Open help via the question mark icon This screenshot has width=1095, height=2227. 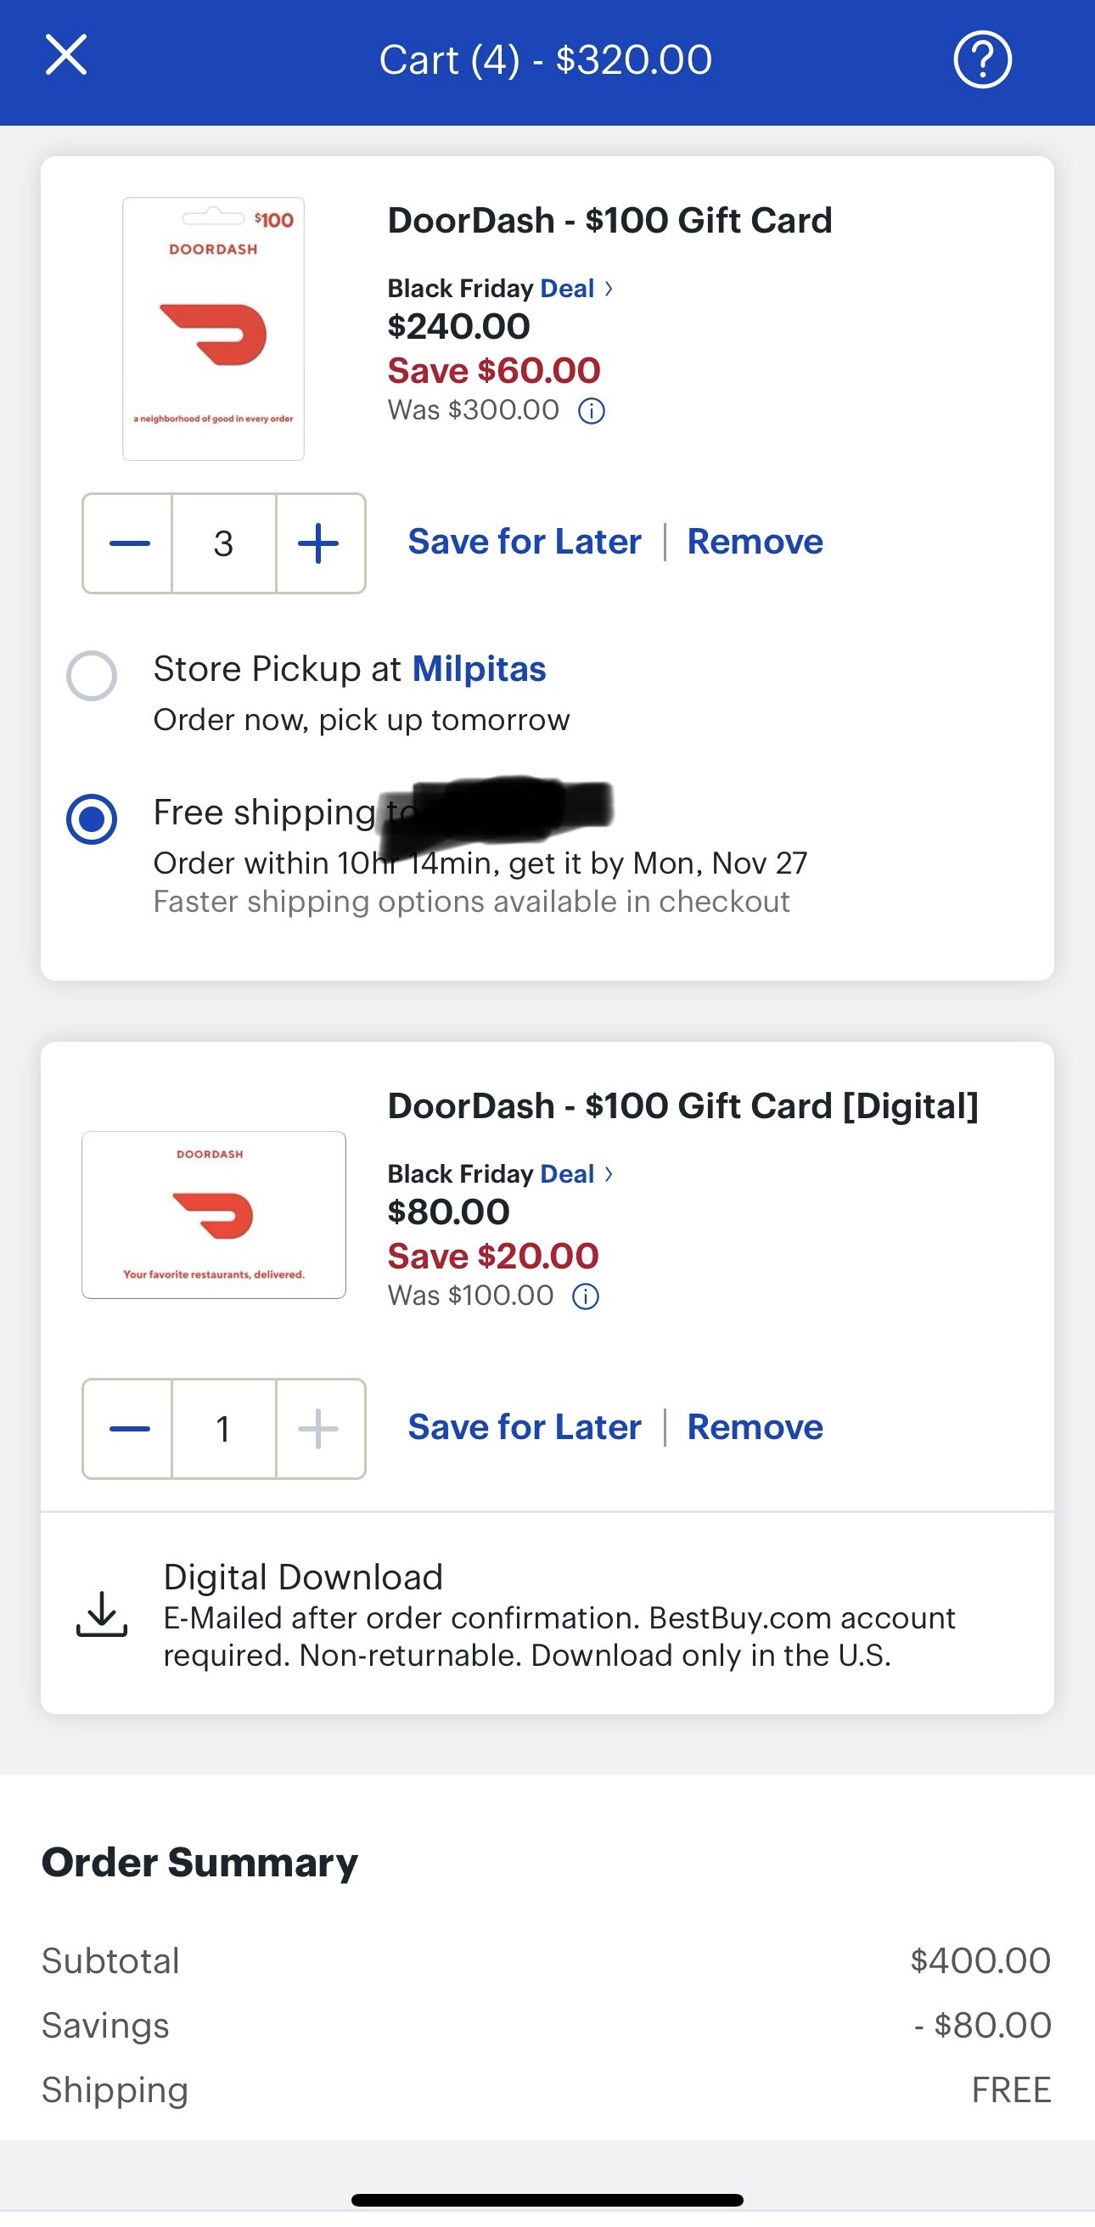tap(982, 59)
